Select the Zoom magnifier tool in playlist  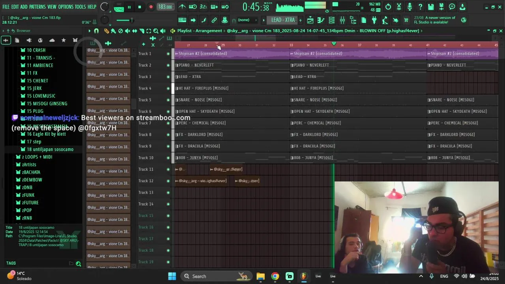pos(156,31)
